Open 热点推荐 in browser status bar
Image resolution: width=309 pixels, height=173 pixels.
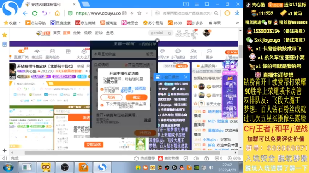click(145, 158)
